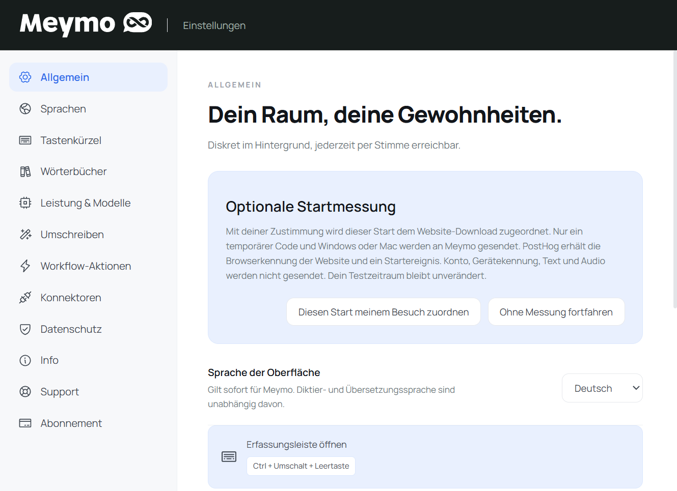Open the Support section in sidebar
This screenshot has width=677, height=491.
click(x=88, y=392)
